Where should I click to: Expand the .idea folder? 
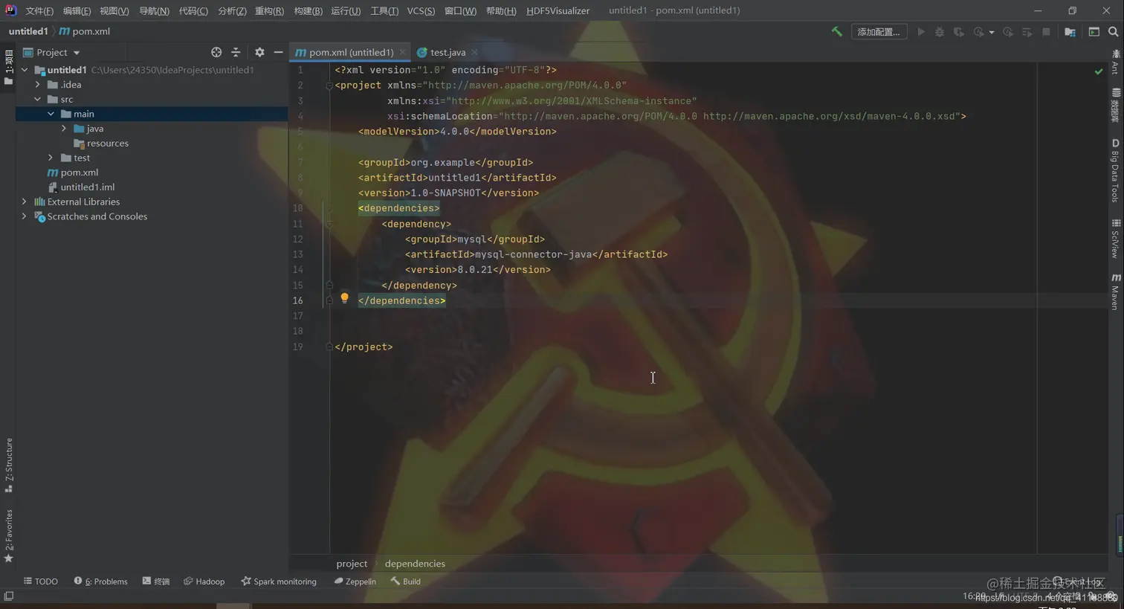click(x=38, y=85)
